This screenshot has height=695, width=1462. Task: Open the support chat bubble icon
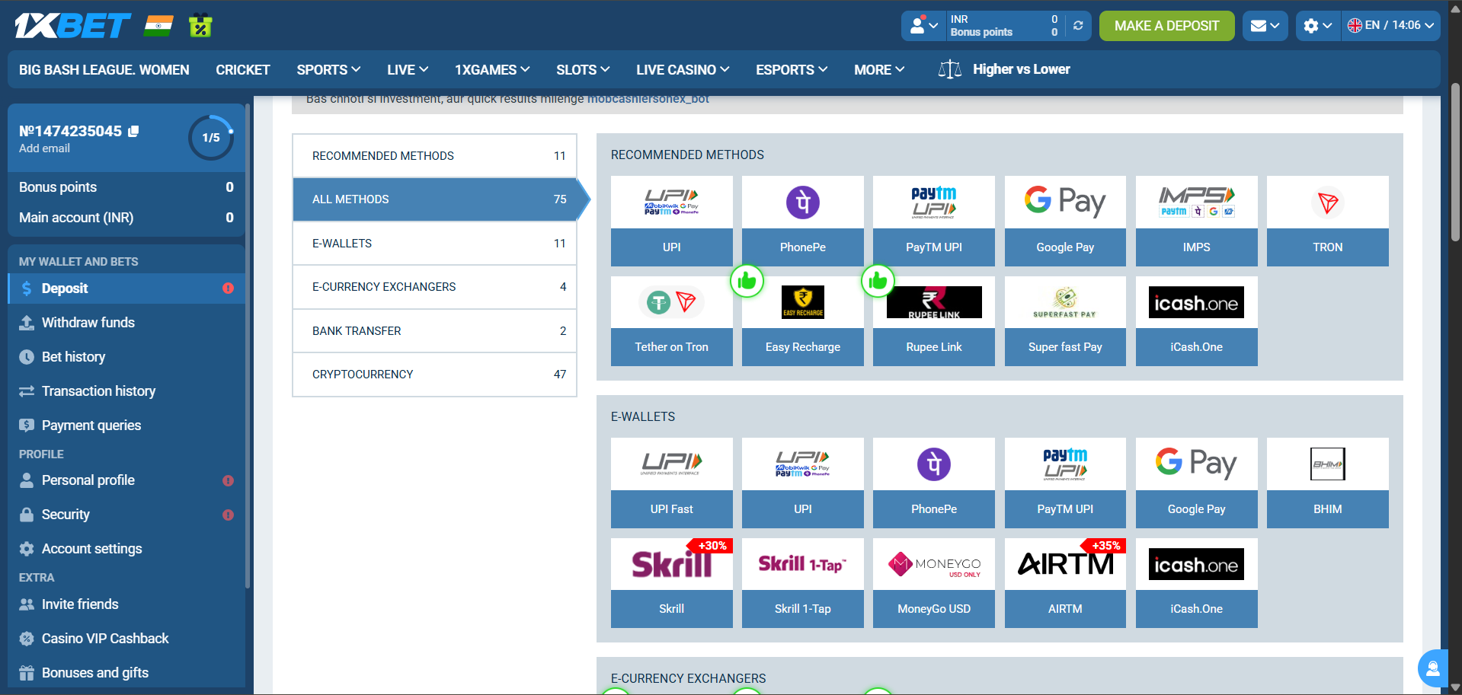point(1433,668)
